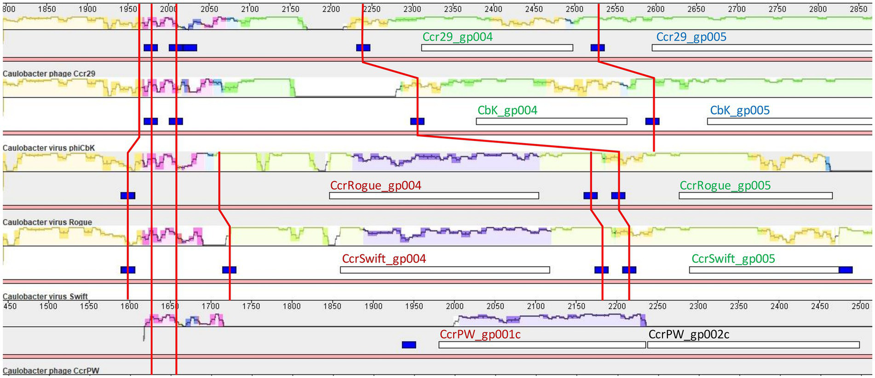
Task: Click blue marker at end of CcrSwift_gp005
Action: click(x=845, y=270)
